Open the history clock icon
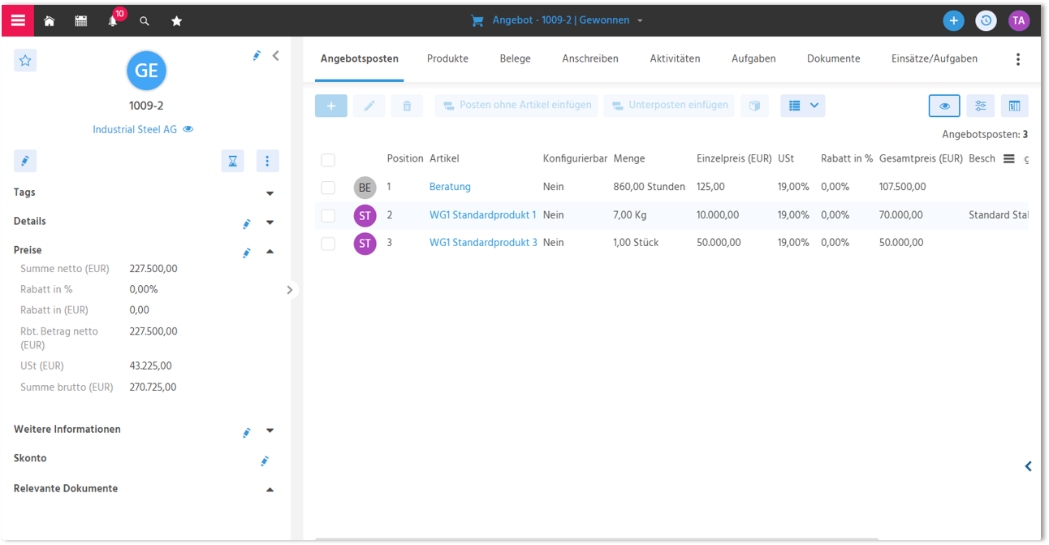This screenshot has height=545, width=1049. (986, 21)
